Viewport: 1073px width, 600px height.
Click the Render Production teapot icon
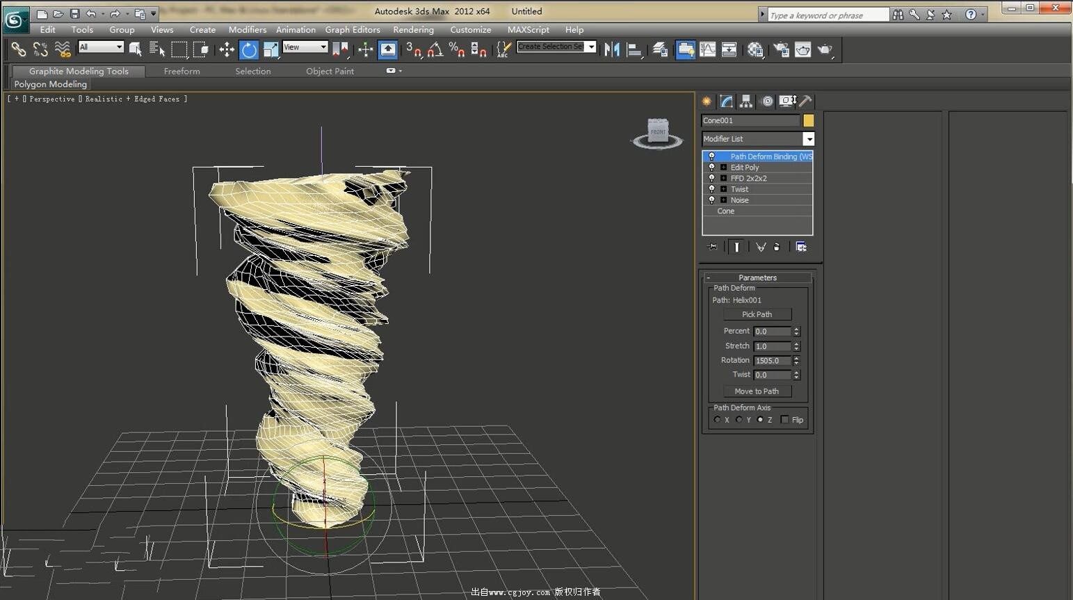825,49
